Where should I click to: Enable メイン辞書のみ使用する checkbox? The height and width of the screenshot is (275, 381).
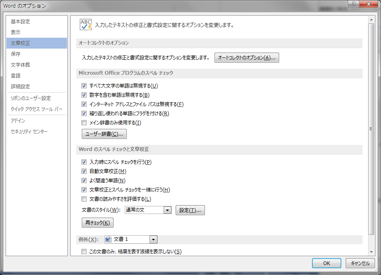(84, 123)
